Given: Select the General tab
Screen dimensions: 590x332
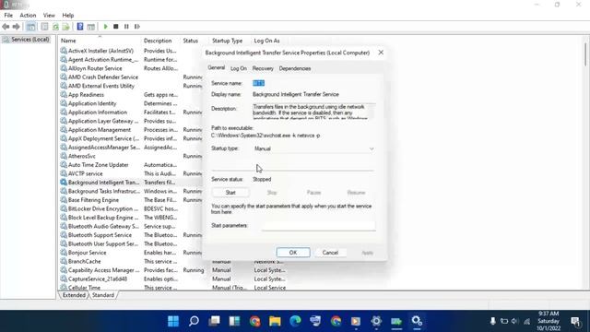Looking at the screenshot, I should [217, 67].
